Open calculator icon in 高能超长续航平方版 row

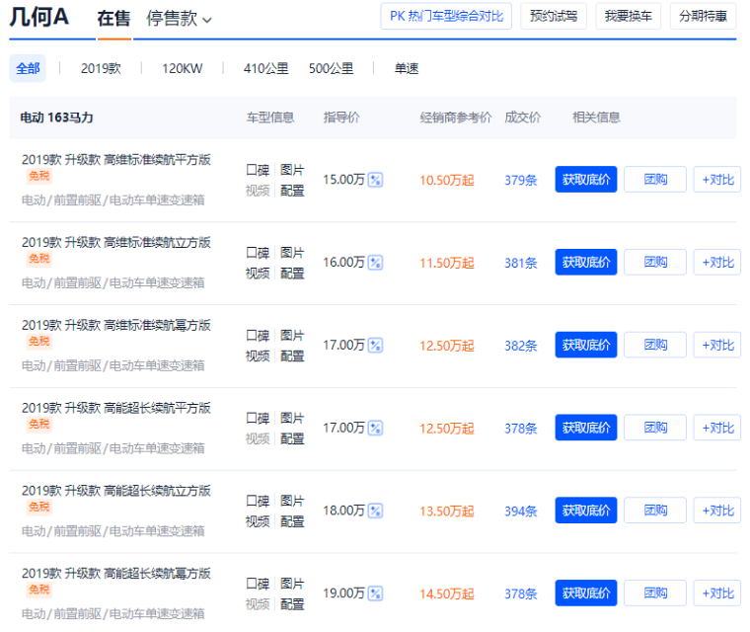click(375, 428)
